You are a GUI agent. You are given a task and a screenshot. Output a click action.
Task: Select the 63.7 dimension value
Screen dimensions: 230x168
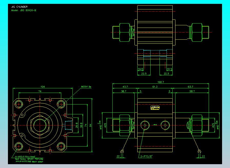point(190,87)
